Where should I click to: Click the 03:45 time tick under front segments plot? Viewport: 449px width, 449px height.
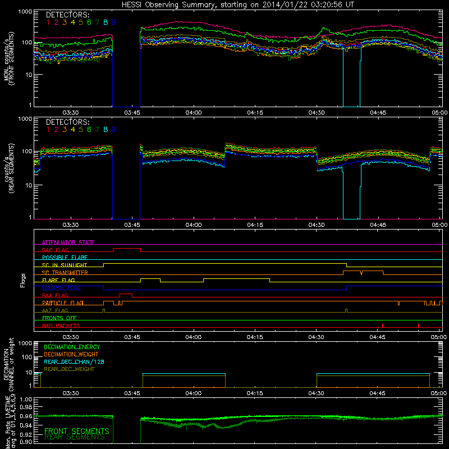click(x=132, y=113)
